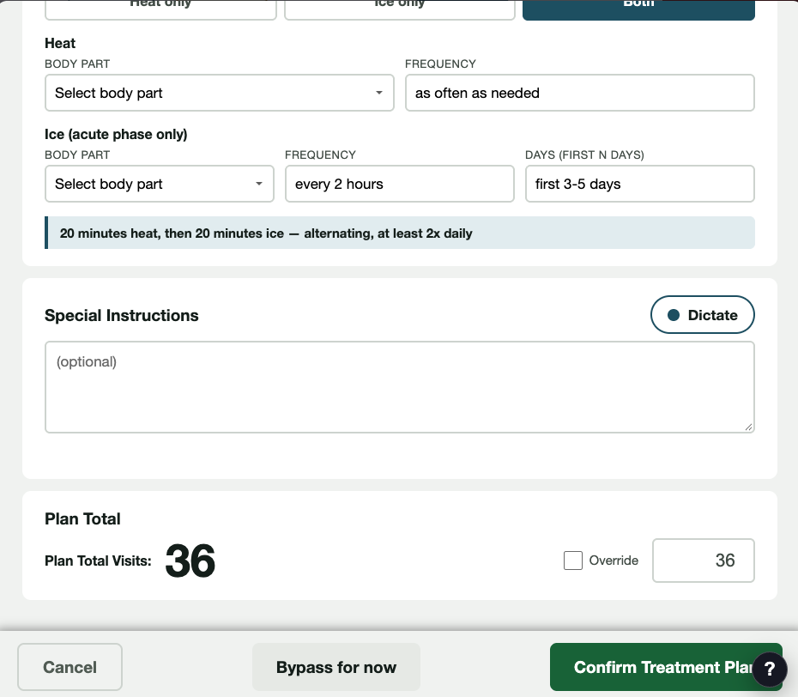Focus the Heat frequency field
The height and width of the screenshot is (697, 798).
click(580, 93)
